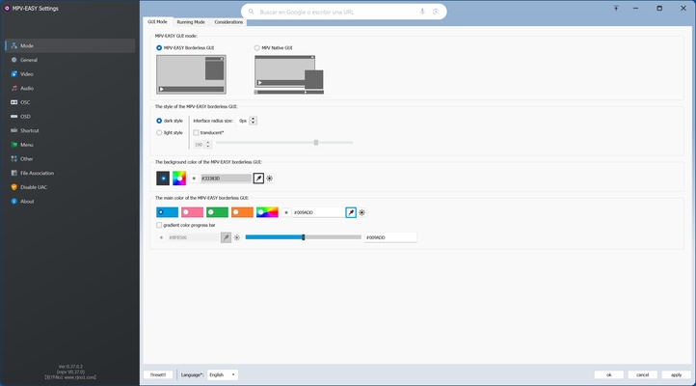Viewport: 696px width, 386px height.
Task: Click background color brightness sun icon
Action: tap(269, 179)
